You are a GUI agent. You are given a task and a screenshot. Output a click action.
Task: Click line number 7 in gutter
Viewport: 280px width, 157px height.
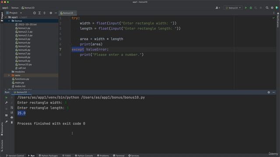coord(60,49)
